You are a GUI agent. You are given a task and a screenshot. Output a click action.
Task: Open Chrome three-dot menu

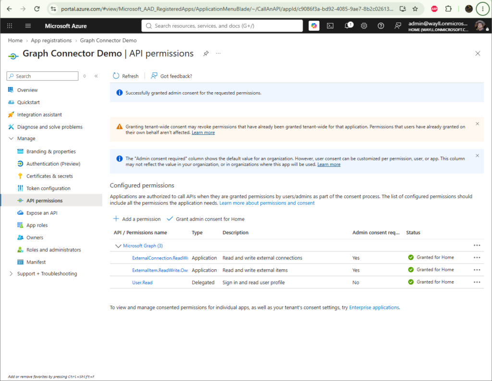[x=482, y=9]
